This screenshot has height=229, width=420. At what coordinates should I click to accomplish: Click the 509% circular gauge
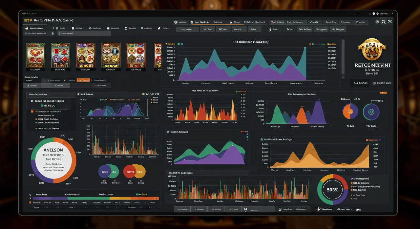332,190
